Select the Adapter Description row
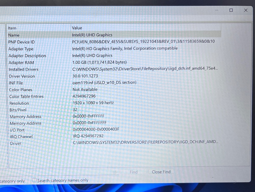Viewport: 255px width, 192px height. 114,56
